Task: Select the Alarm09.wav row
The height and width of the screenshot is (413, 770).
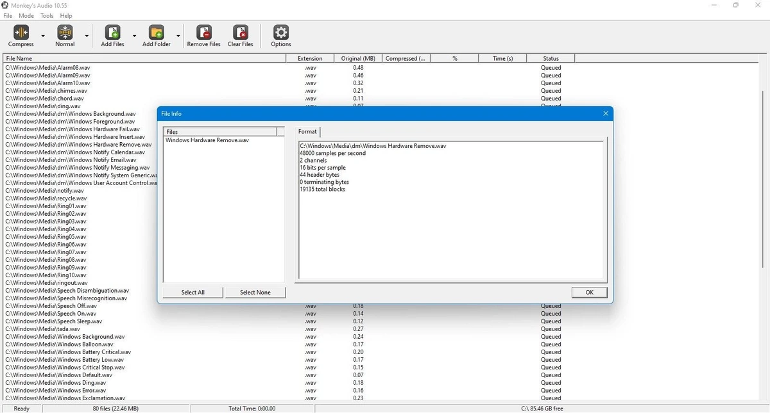Action: click(x=47, y=75)
